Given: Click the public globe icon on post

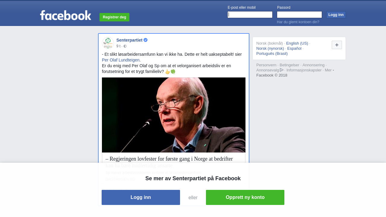Looking at the screenshot, I should pyautogui.click(x=125, y=46).
